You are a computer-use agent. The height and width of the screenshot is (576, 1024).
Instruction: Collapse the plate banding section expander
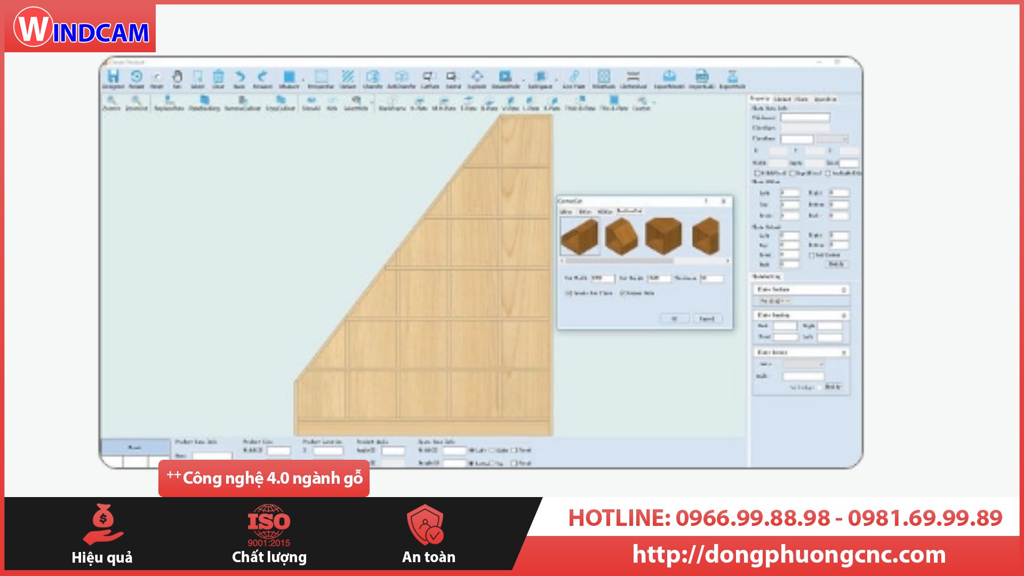(844, 315)
